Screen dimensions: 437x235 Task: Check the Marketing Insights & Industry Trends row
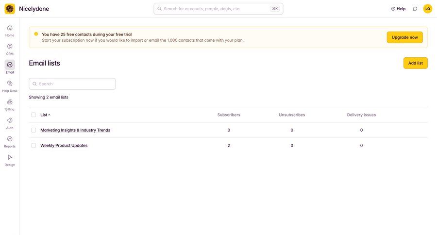[x=34, y=130]
